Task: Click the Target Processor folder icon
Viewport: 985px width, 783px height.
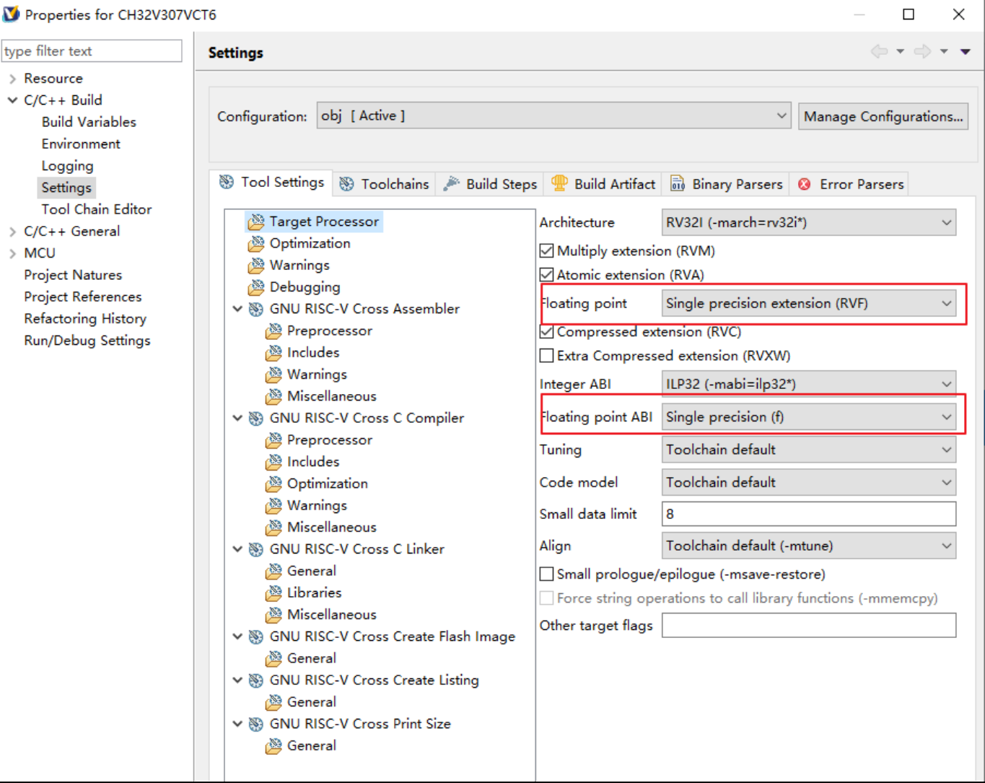Action: coord(255,222)
